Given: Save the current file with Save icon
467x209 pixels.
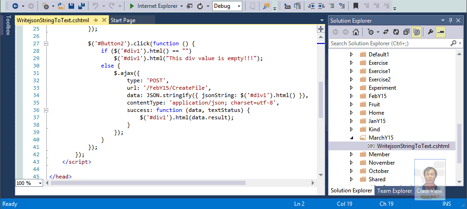Looking at the screenshot, I should pyautogui.click(x=71, y=6).
